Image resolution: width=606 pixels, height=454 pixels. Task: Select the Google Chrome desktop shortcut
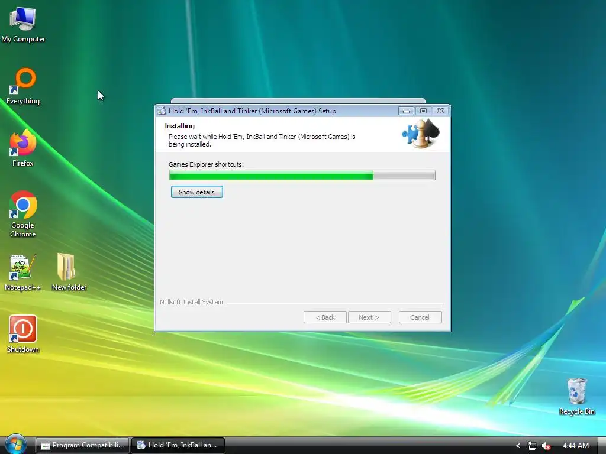pos(23,214)
